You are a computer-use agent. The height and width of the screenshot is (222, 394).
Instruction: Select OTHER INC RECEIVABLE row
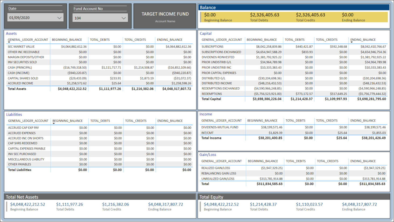click(x=100, y=52)
